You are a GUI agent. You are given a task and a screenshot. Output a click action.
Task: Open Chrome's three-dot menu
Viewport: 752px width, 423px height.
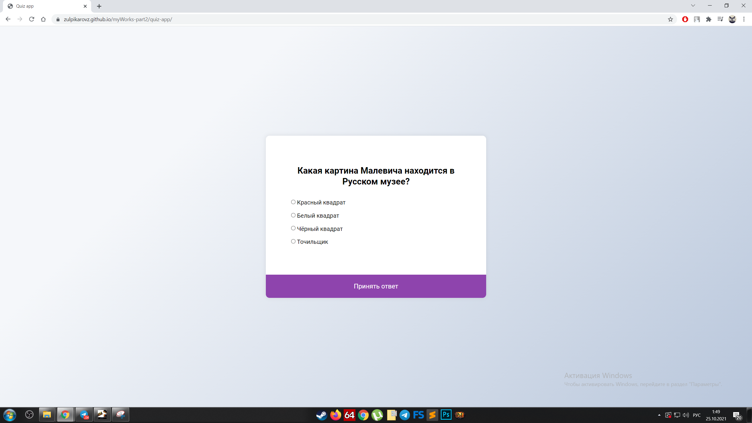[744, 19]
